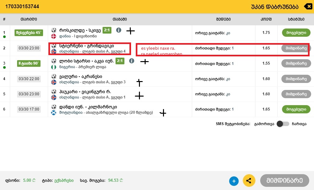Click soccer ball icon for ჰაუკარი match
314x190 pixels.
pyautogui.click(x=54, y=92)
